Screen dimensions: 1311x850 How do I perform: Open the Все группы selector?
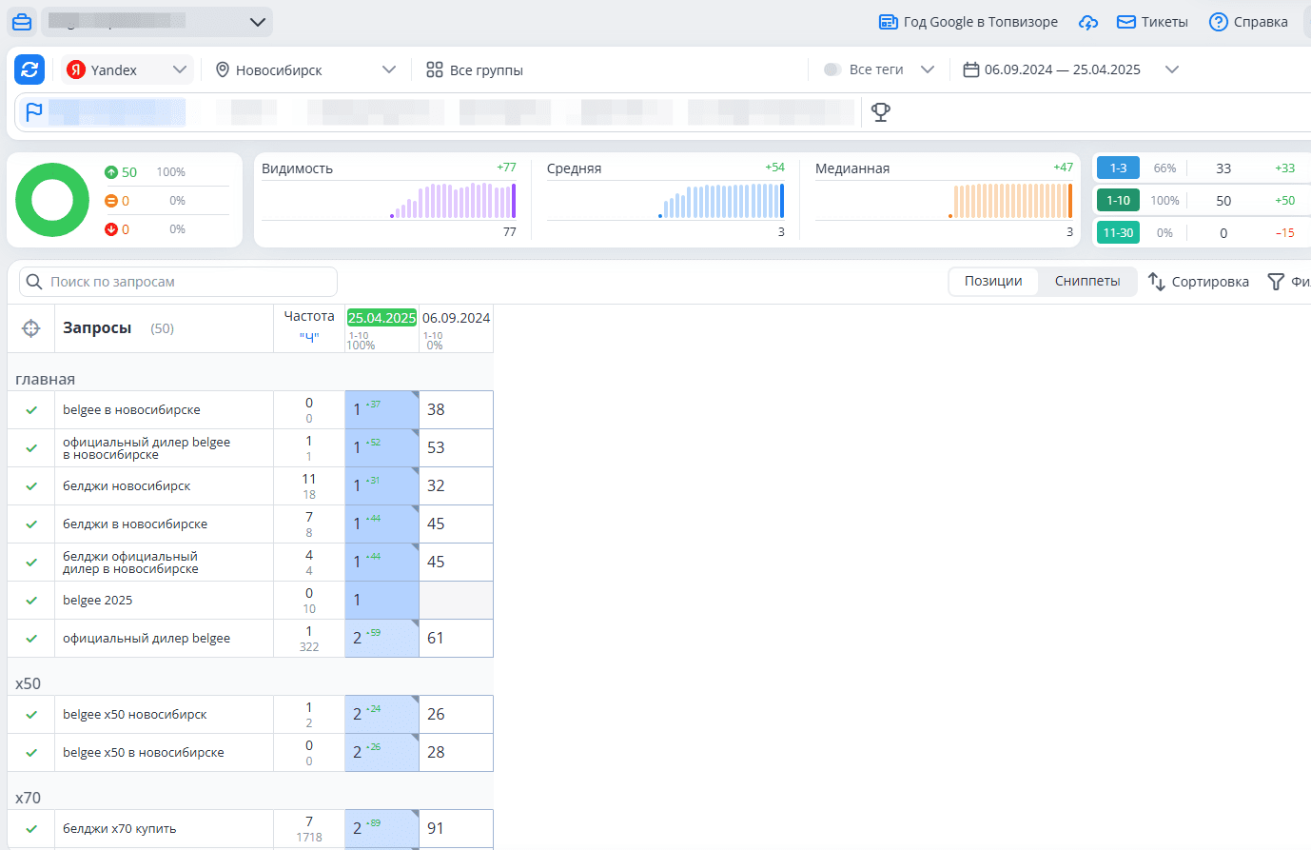[475, 69]
